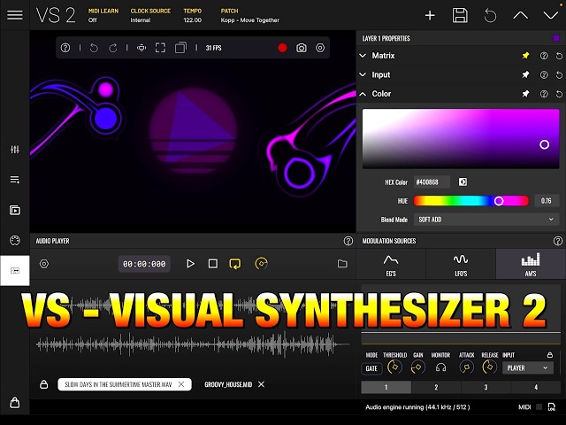Image resolution: width=566 pixels, height=425 pixels.
Task: Toggle the contrast icon beside HEX color
Action: (x=463, y=182)
